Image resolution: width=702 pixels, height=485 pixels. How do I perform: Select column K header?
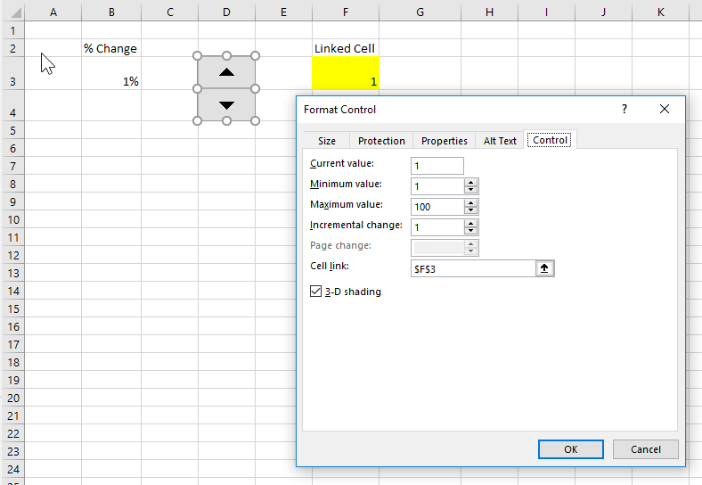660,12
